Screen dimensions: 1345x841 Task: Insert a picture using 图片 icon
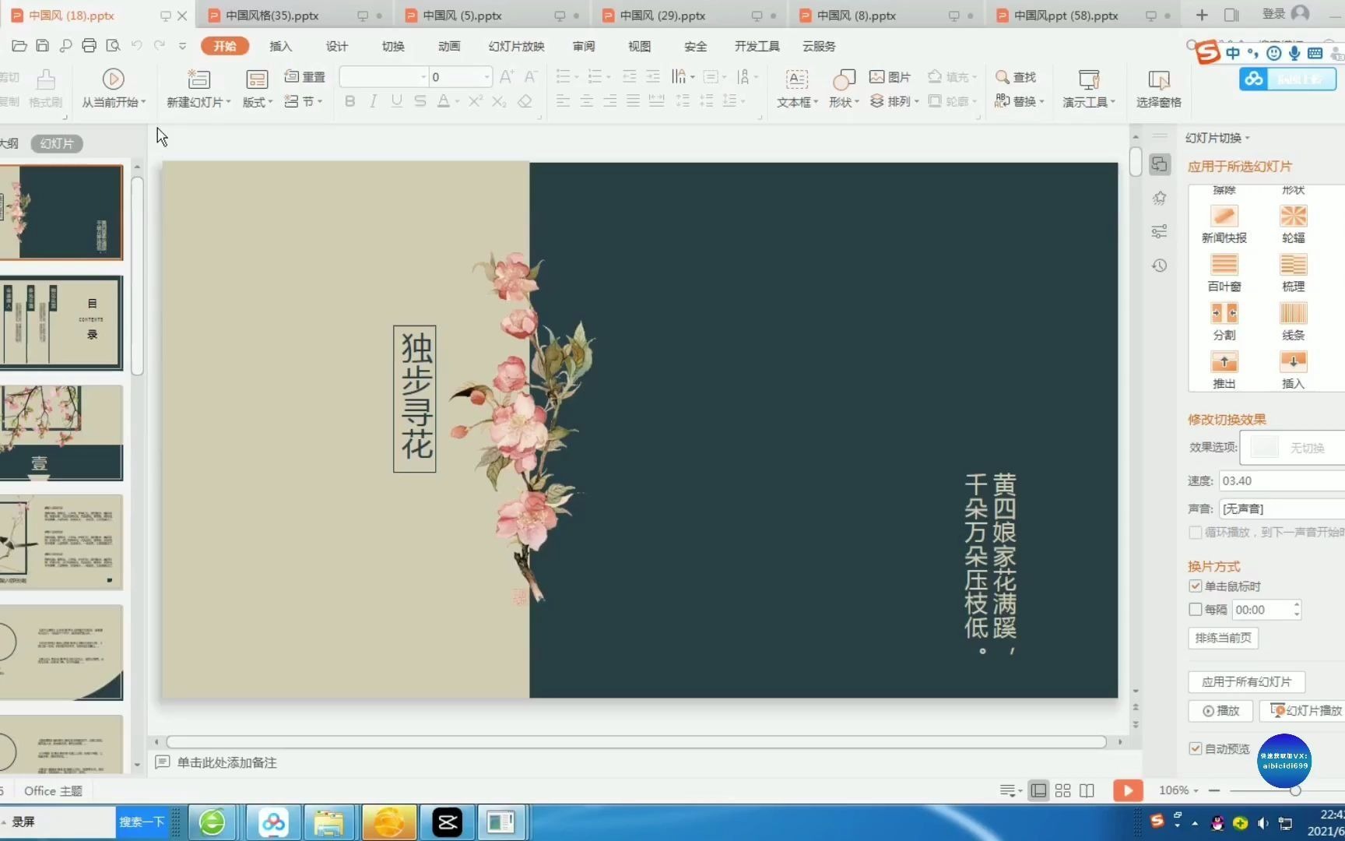890,77
